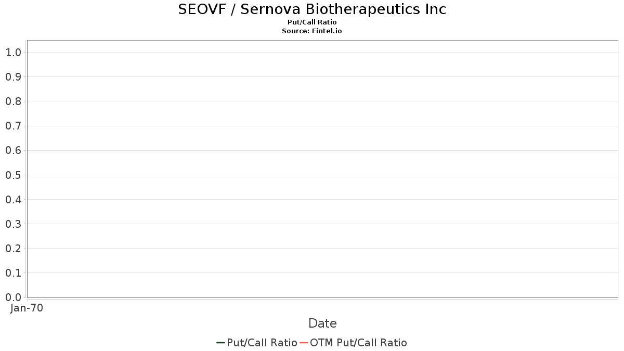Click the 0.7 y-axis label

pyautogui.click(x=13, y=126)
